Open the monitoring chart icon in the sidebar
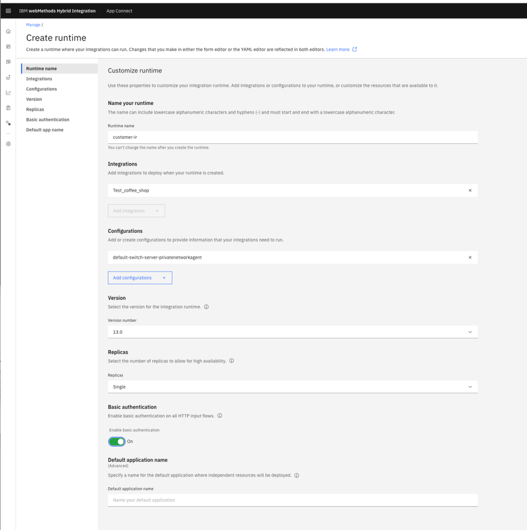Image resolution: width=527 pixels, height=530 pixels. [8, 92]
